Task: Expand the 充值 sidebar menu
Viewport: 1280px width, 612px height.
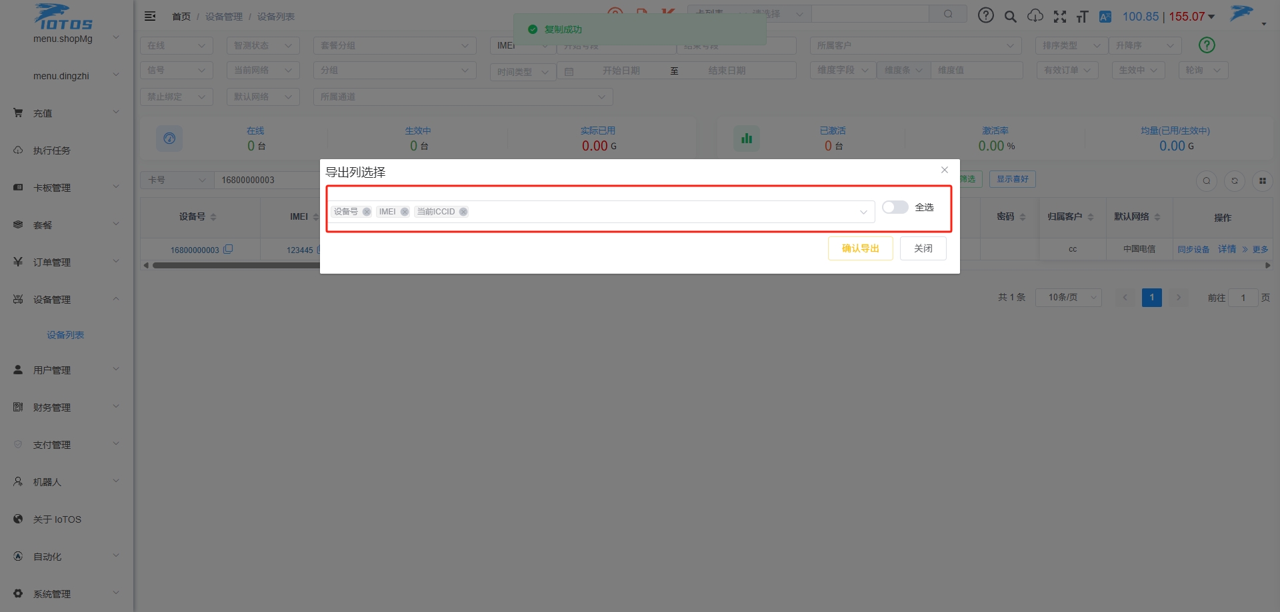Action: point(67,113)
